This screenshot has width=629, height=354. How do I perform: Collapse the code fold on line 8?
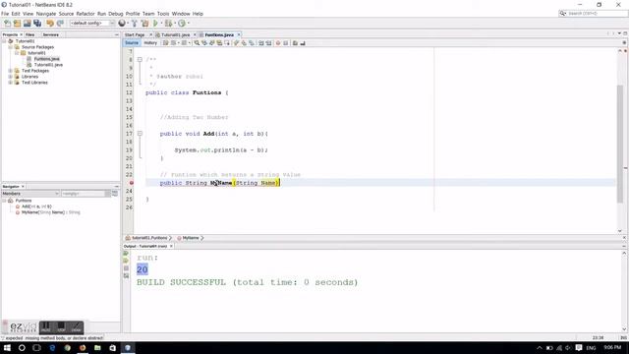140,59
